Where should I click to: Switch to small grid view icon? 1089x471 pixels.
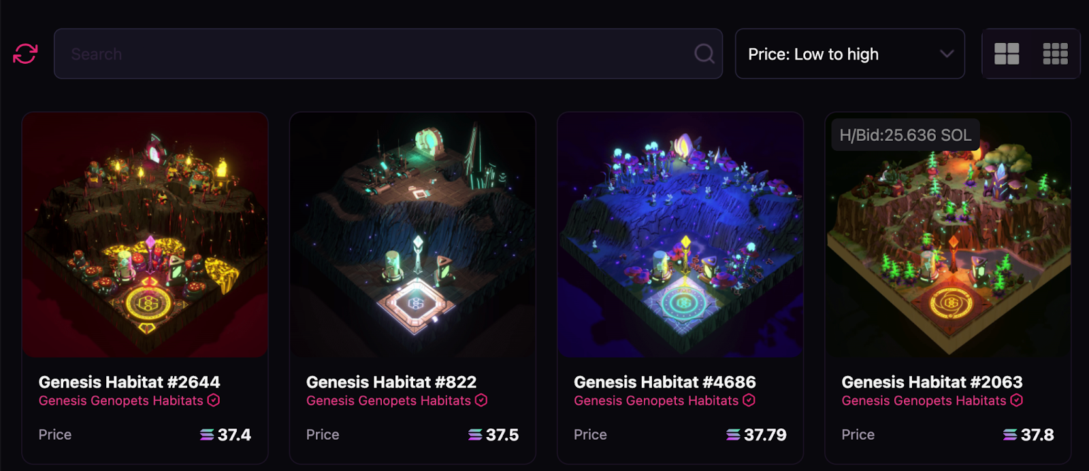pyautogui.click(x=1056, y=54)
